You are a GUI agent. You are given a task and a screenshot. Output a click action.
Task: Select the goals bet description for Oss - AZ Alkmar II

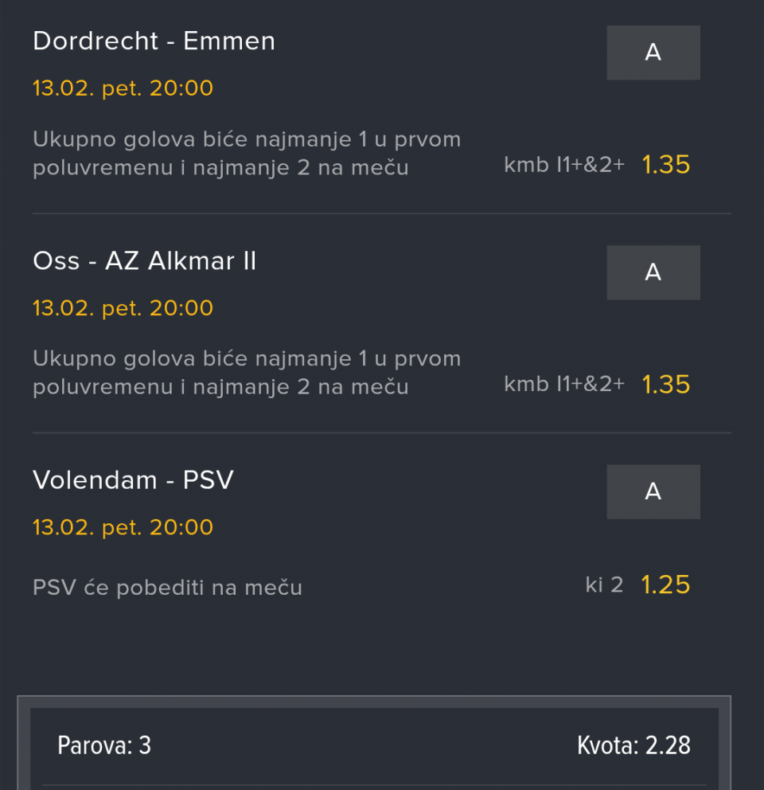pos(247,373)
